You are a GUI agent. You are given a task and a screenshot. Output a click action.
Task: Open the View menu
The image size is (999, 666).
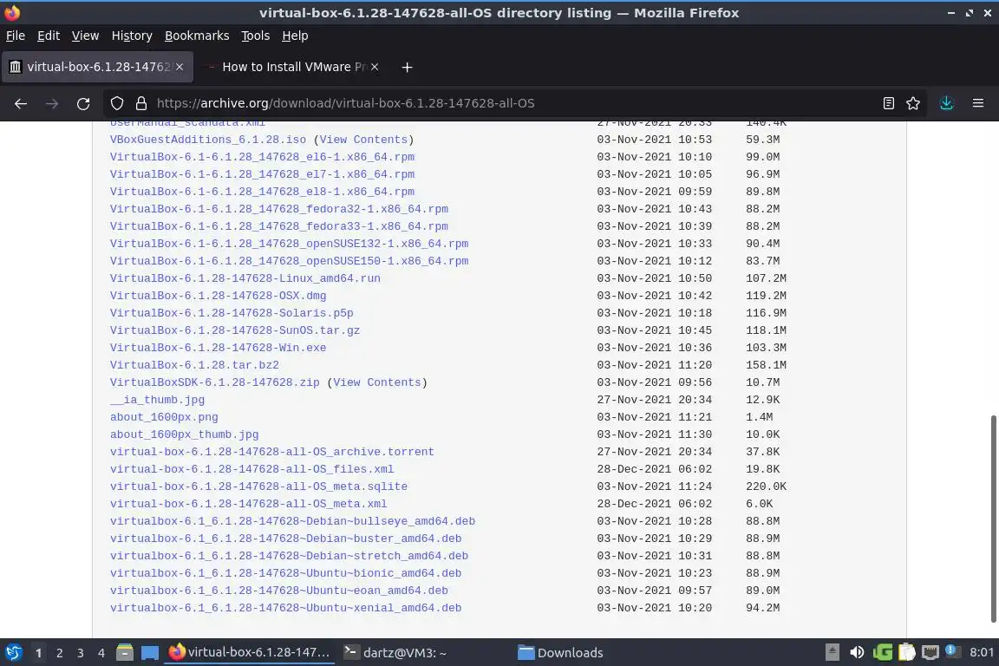[85, 36]
